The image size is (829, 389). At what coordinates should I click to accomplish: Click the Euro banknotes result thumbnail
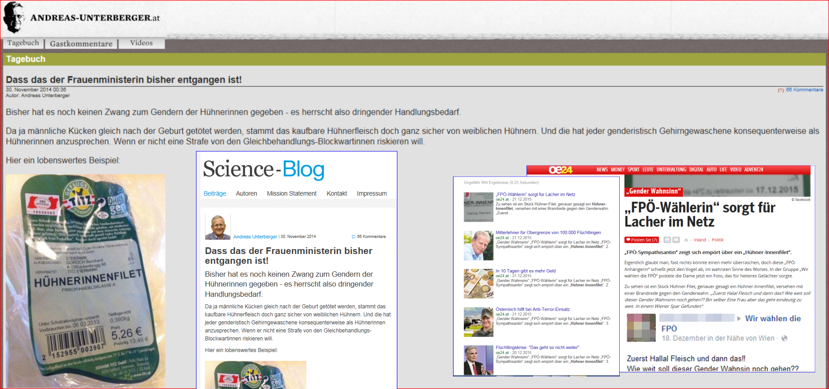pyautogui.click(x=478, y=283)
